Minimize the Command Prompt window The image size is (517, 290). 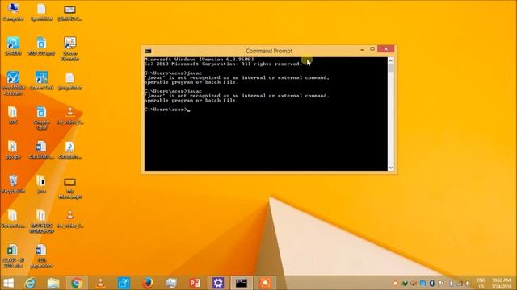click(362, 49)
